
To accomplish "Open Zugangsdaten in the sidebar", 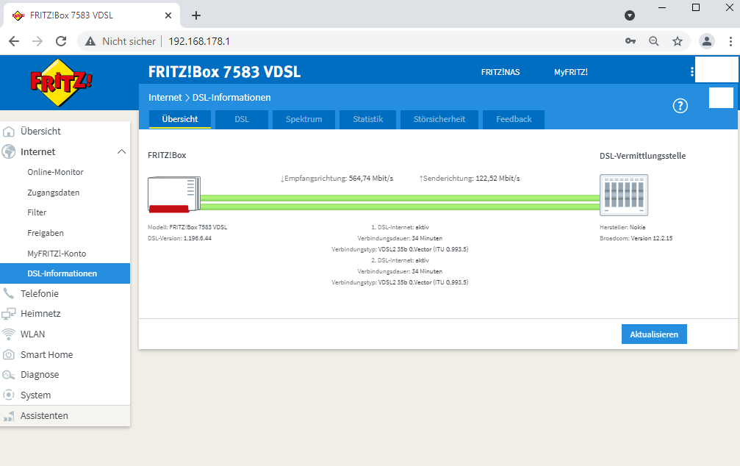I will (x=54, y=193).
